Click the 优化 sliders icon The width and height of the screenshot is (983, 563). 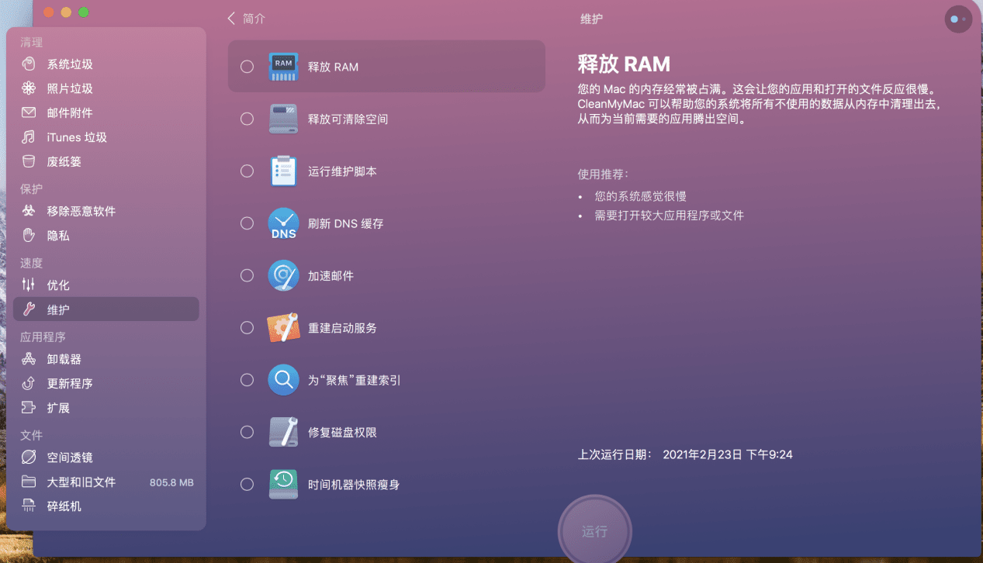[29, 285]
